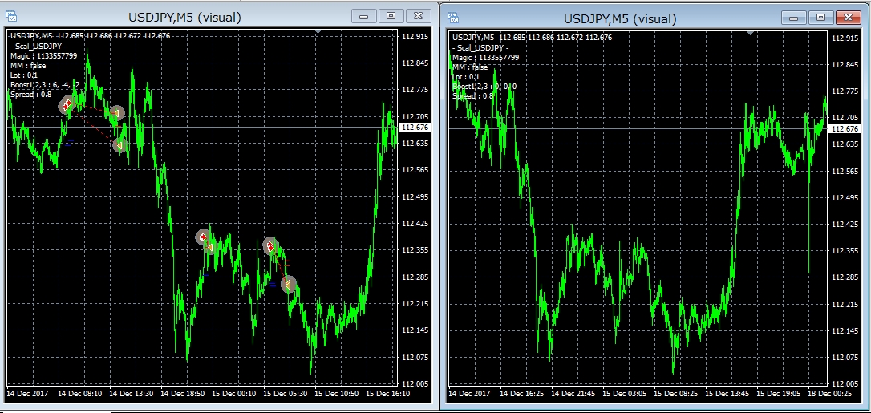Screen dimensions: 871x413
Task: Click the chart shift triangle on right chart
Action: click(750, 32)
